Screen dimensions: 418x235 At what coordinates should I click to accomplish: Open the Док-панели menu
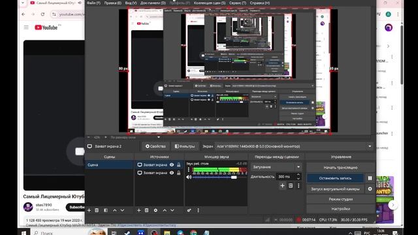[153, 3]
